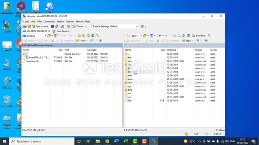Image resolution: width=259 pixels, height=145 pixels.
Task: Click the Open in PuTTY icon
Action: pos(57,26)
